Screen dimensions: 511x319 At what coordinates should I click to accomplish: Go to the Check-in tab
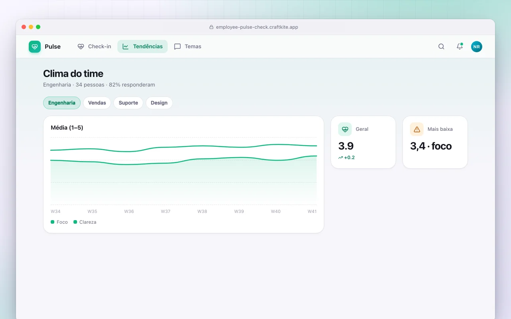94,47
